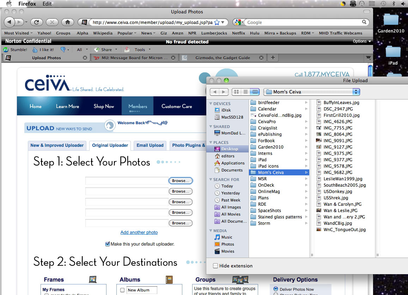Select BuffyInLeaves.jpg file
Viewport: 408px width, 295px height.
(341, 103)
